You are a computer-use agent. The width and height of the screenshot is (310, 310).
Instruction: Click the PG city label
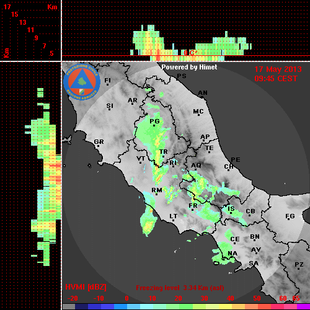(x=154, y=121)
